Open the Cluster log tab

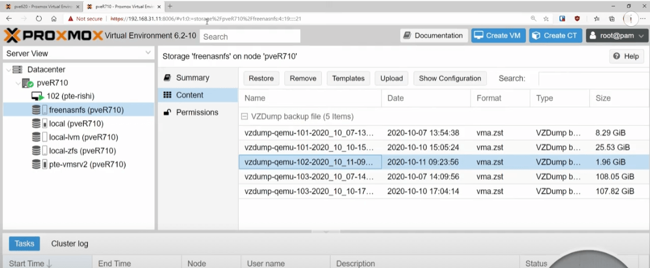[70, 244]
